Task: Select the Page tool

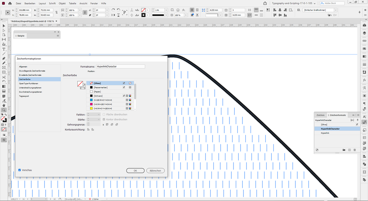Action: [4, 35]
